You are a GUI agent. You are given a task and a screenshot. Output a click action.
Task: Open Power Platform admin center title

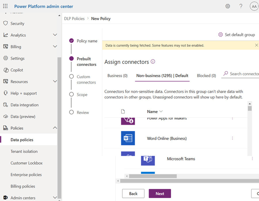[44, 6]
